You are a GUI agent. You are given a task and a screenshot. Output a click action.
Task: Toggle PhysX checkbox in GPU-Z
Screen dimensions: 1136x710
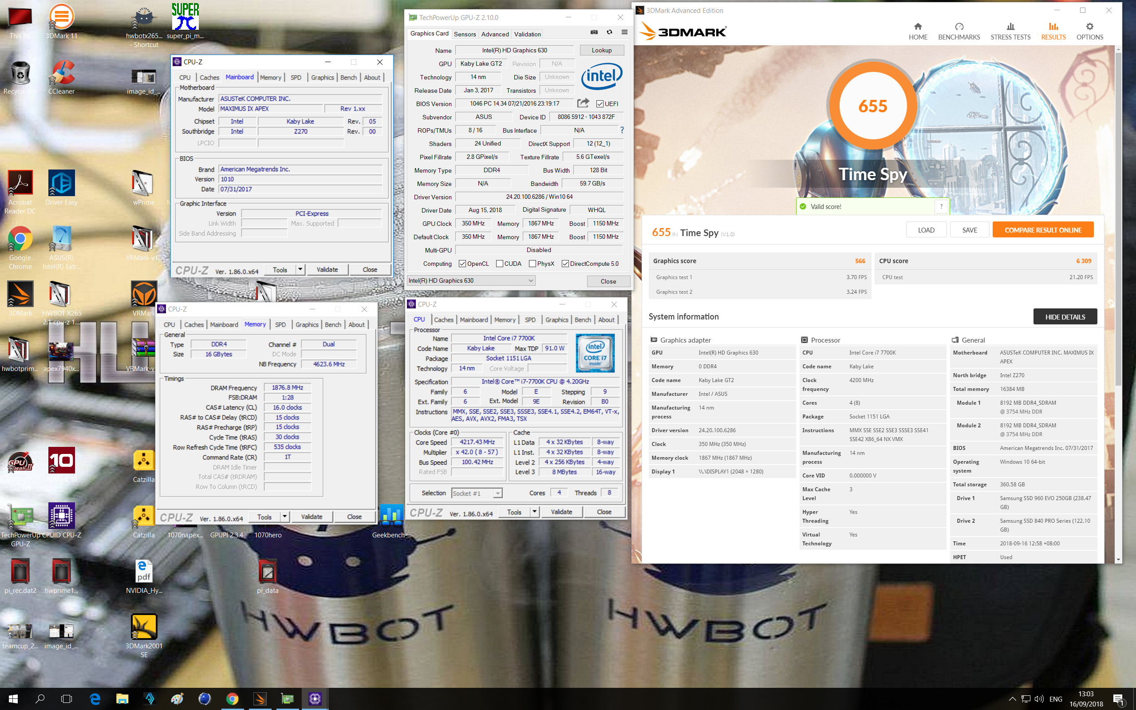coord(532,264)
